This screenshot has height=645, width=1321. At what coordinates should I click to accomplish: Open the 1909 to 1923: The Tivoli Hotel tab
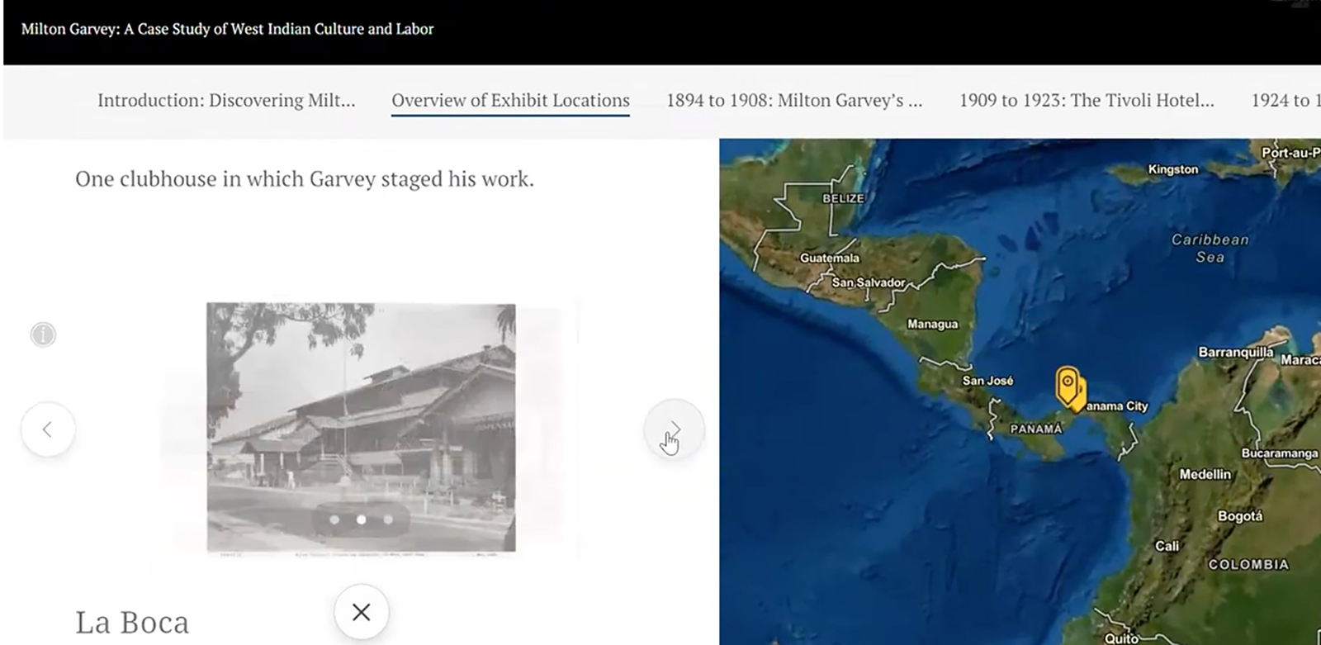1087,100
